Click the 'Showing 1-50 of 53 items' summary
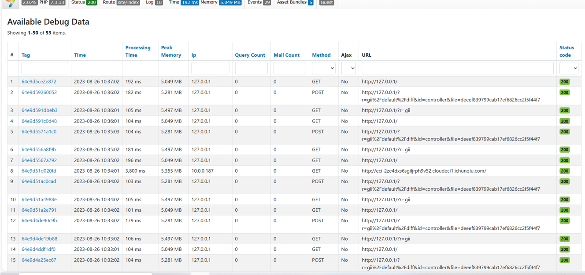585x275 pixels. 37,33
